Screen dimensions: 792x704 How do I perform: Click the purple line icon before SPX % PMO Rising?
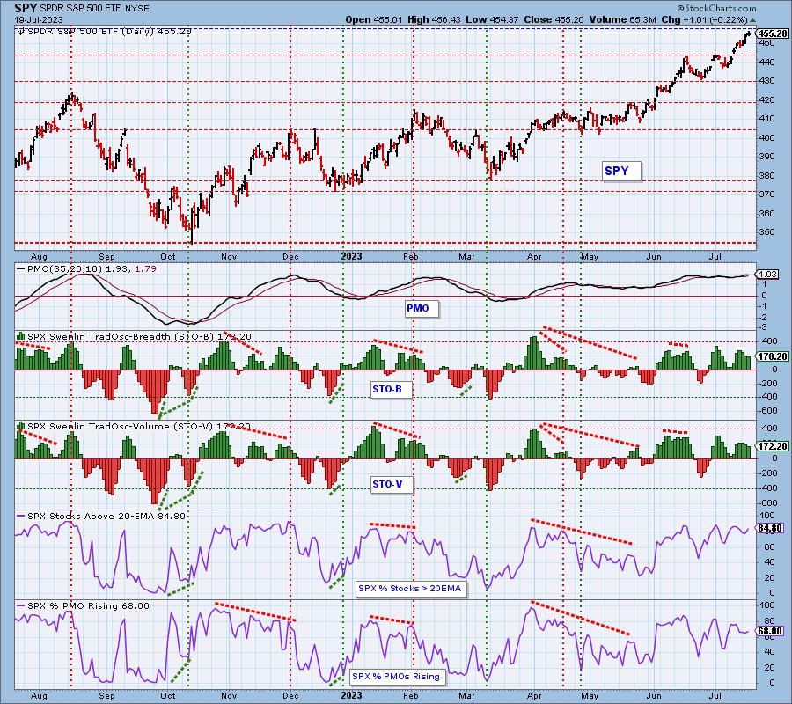click(21, 605)
